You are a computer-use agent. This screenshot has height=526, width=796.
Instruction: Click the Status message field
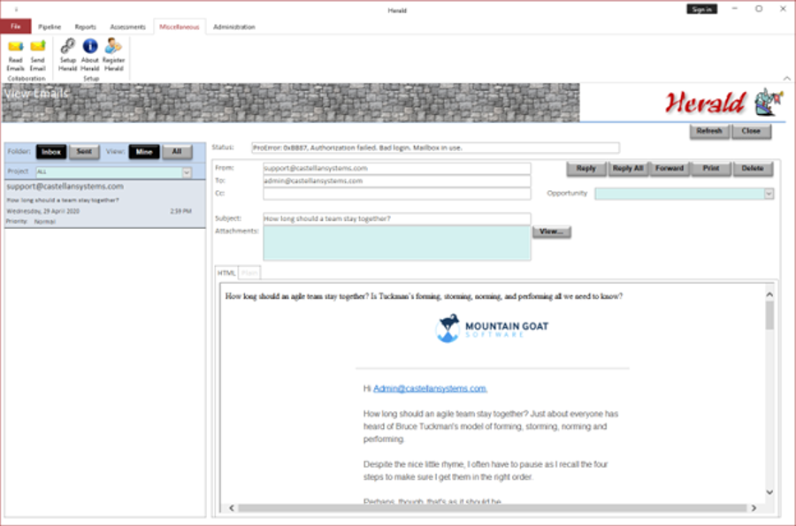(435, 148)
